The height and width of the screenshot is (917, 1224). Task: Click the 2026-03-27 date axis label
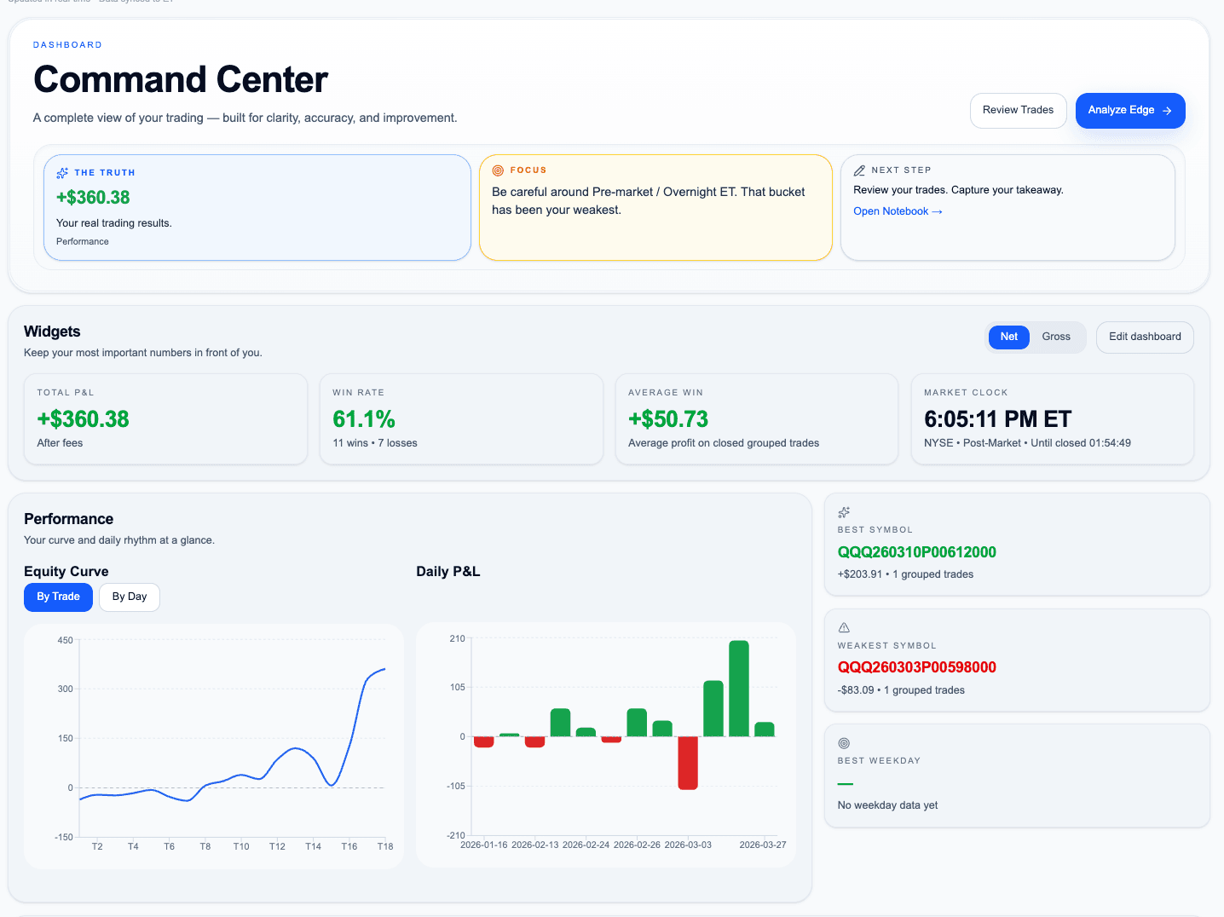pyautogui.click(x=763, y=845)
